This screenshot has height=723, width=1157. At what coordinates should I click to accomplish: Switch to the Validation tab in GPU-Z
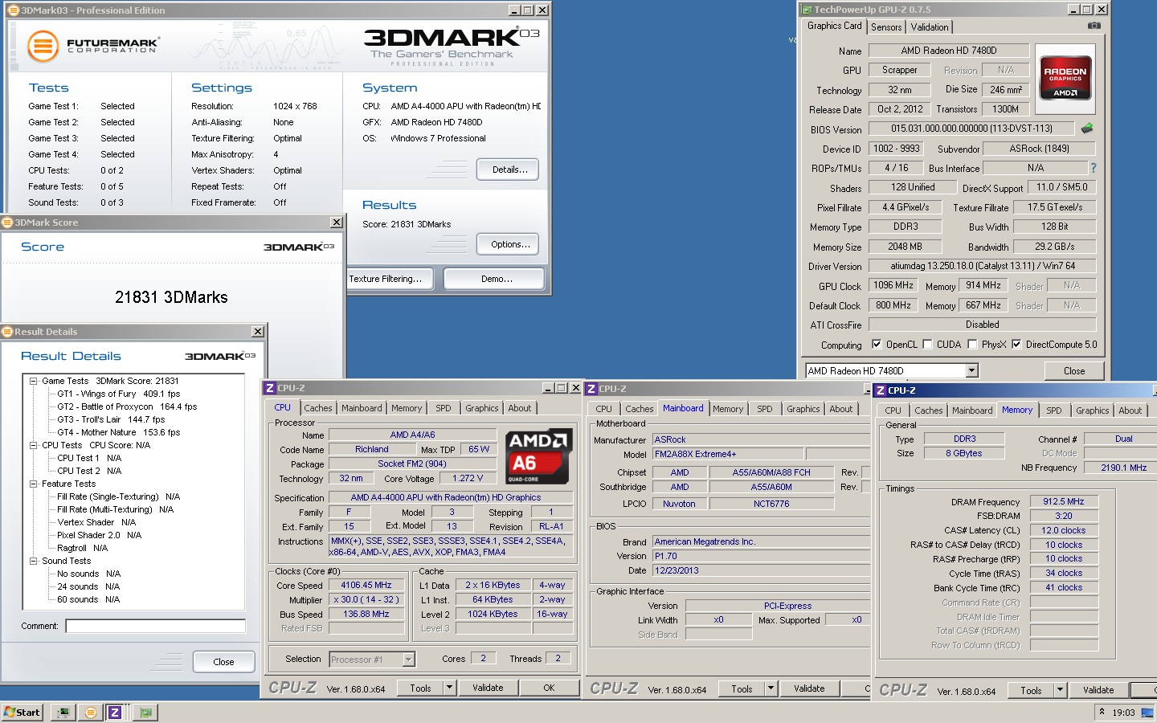click(930, 27)
